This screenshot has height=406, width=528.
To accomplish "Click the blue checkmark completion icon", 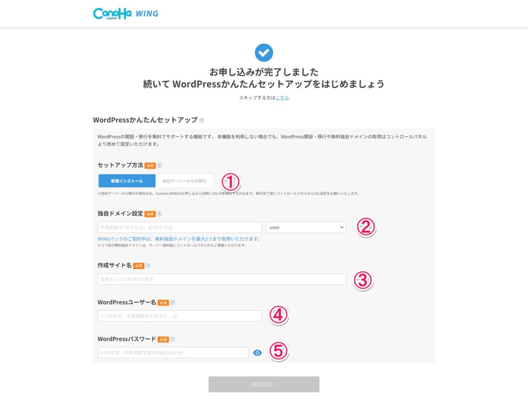I will point(264,52).
